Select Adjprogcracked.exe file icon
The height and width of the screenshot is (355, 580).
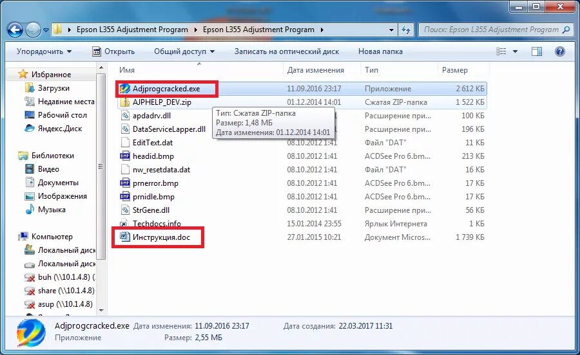pyautogui.click(x=124, y=89)
